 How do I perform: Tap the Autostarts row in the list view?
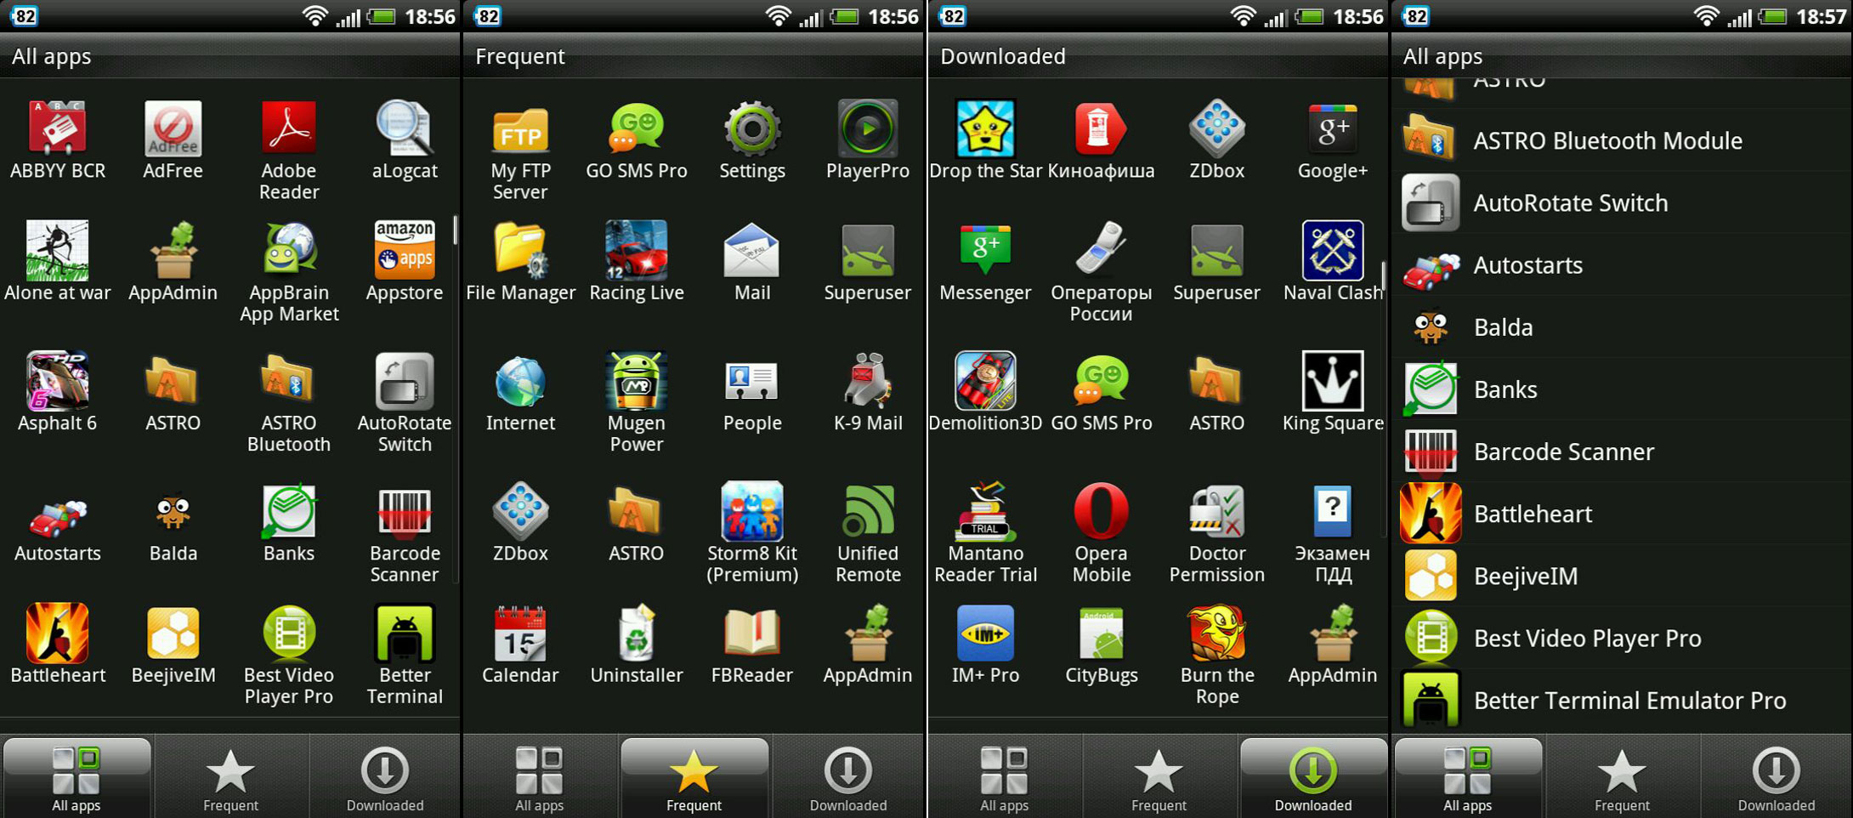tap(1622, 264)
